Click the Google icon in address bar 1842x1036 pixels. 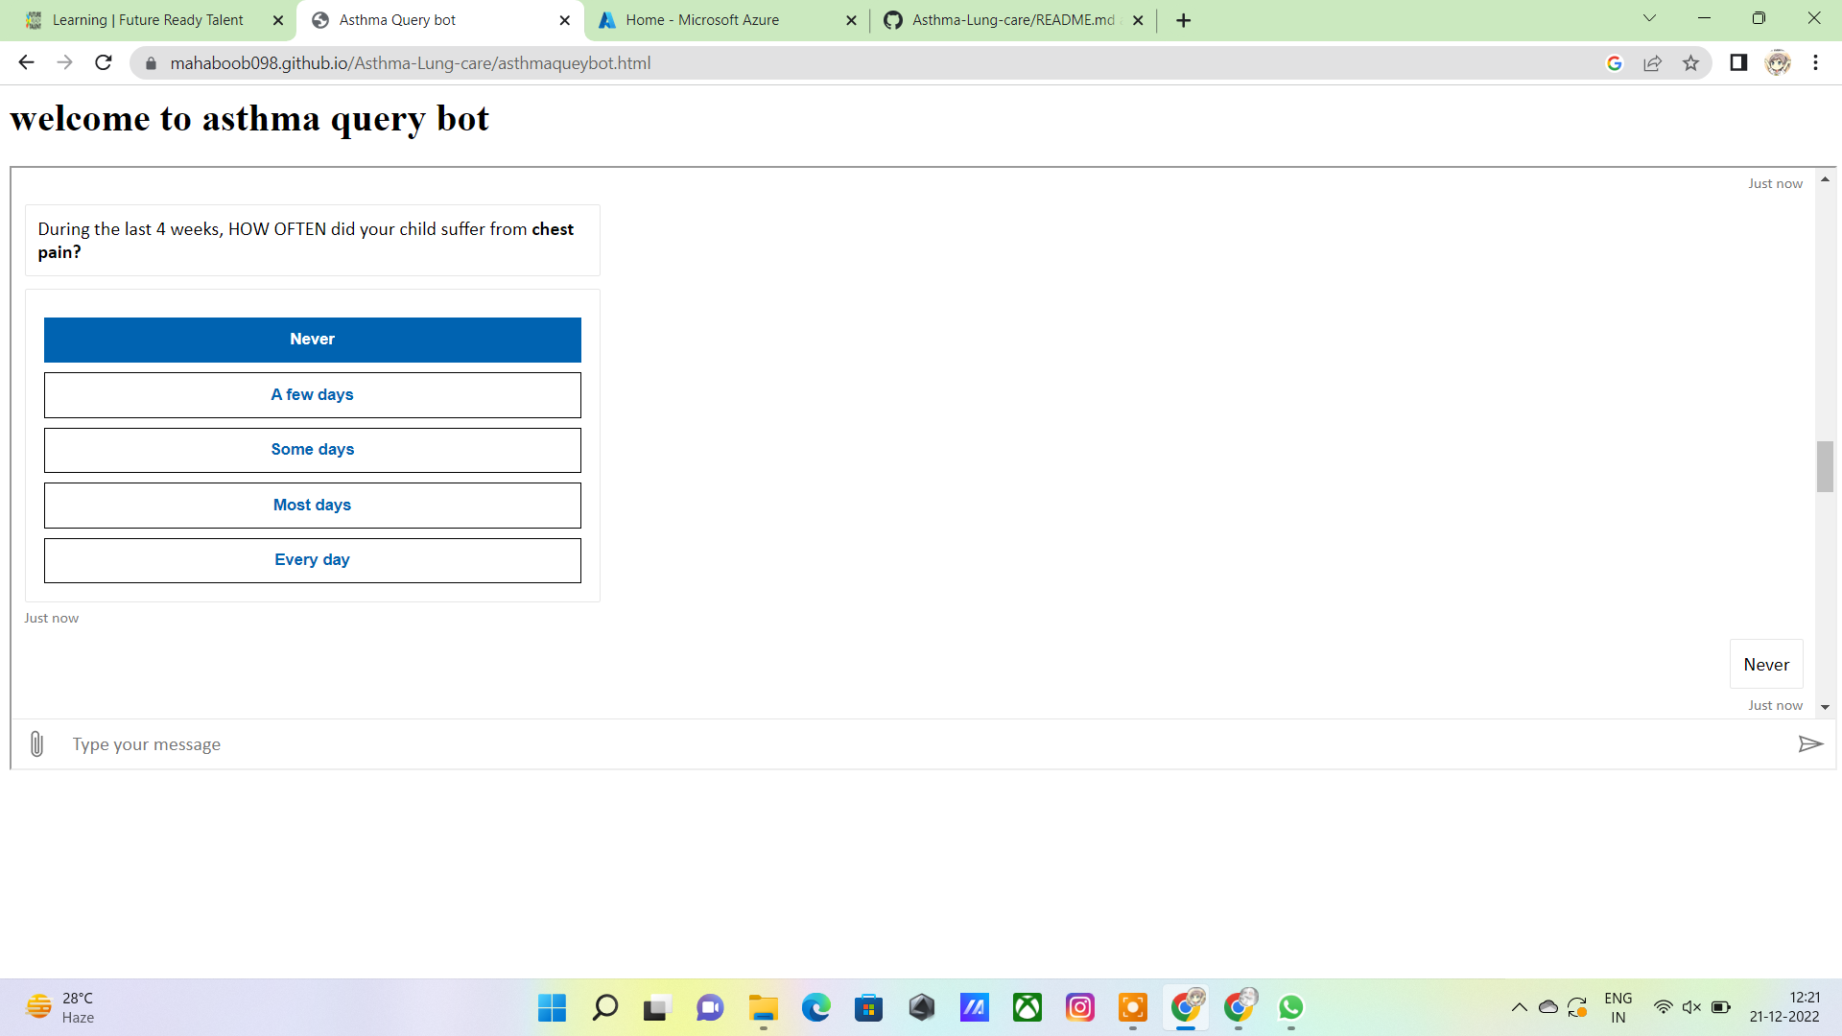click(x=1614, y=63)
